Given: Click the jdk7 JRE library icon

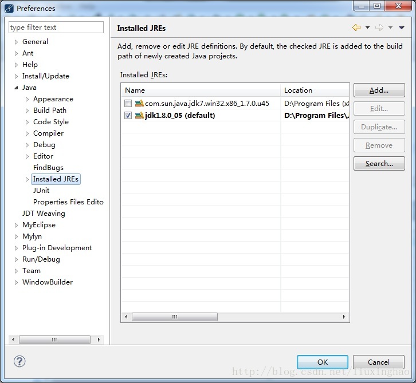Looking at the screenshot, I should [x=139, y=103].
